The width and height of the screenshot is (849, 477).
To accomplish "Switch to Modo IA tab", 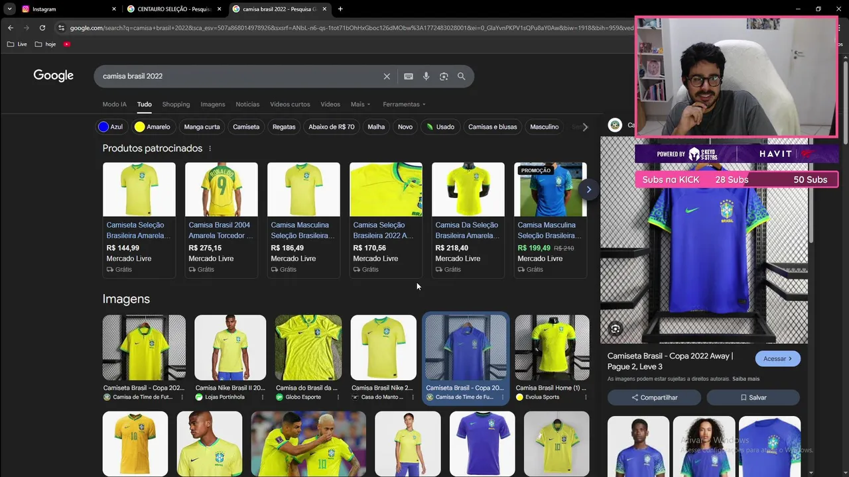I will coord(114,104).
